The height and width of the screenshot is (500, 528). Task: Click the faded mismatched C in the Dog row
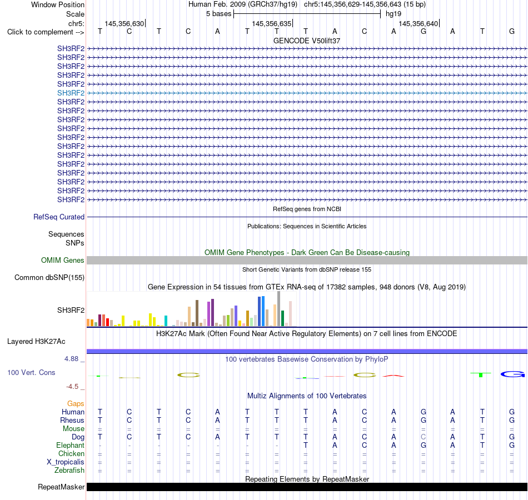[424, 437]
